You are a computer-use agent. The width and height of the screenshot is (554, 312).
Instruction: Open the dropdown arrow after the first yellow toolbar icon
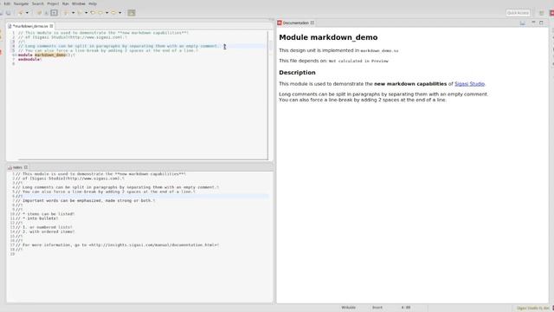click(x=27, y=13)
